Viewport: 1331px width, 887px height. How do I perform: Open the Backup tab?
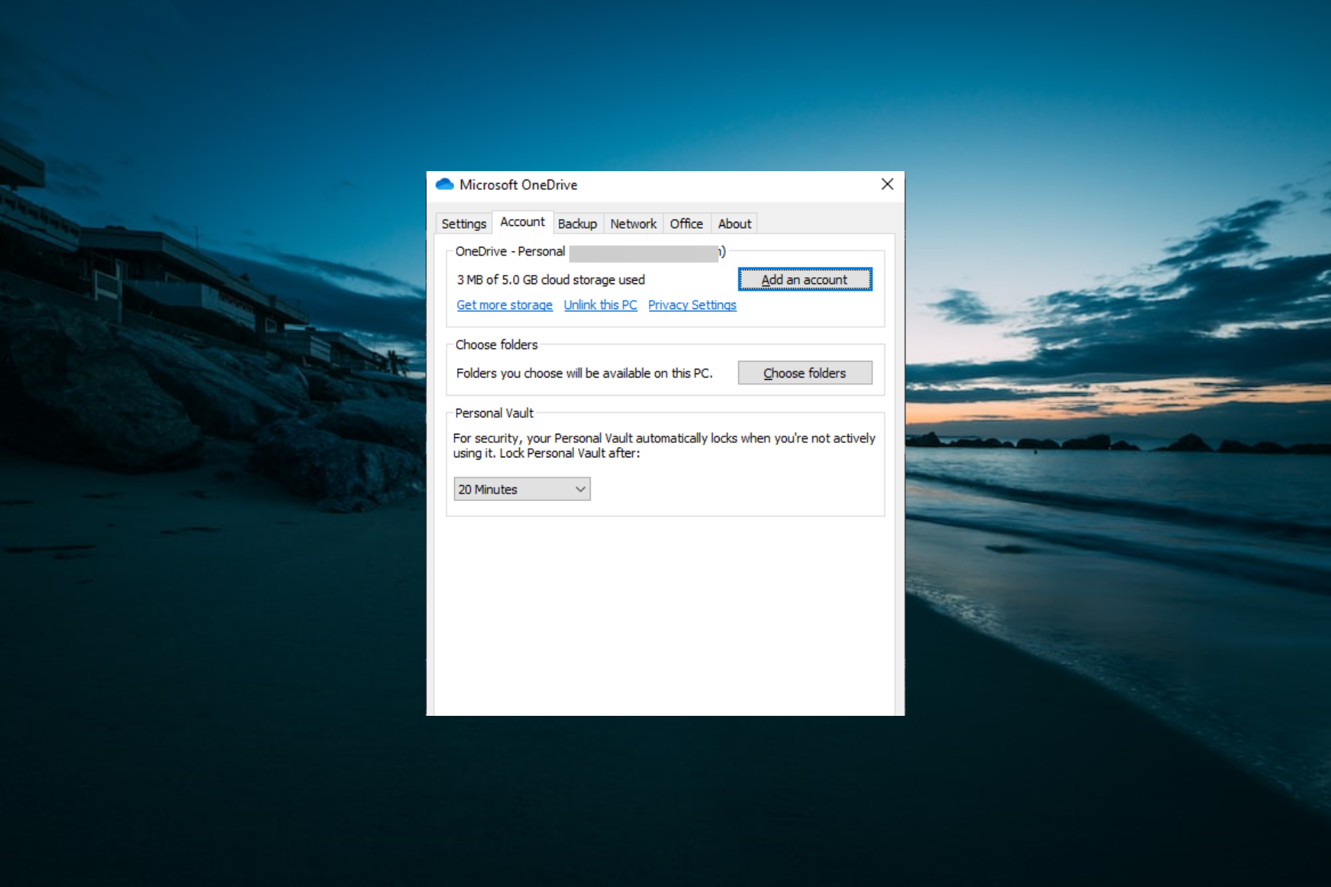tap(577, 224)
